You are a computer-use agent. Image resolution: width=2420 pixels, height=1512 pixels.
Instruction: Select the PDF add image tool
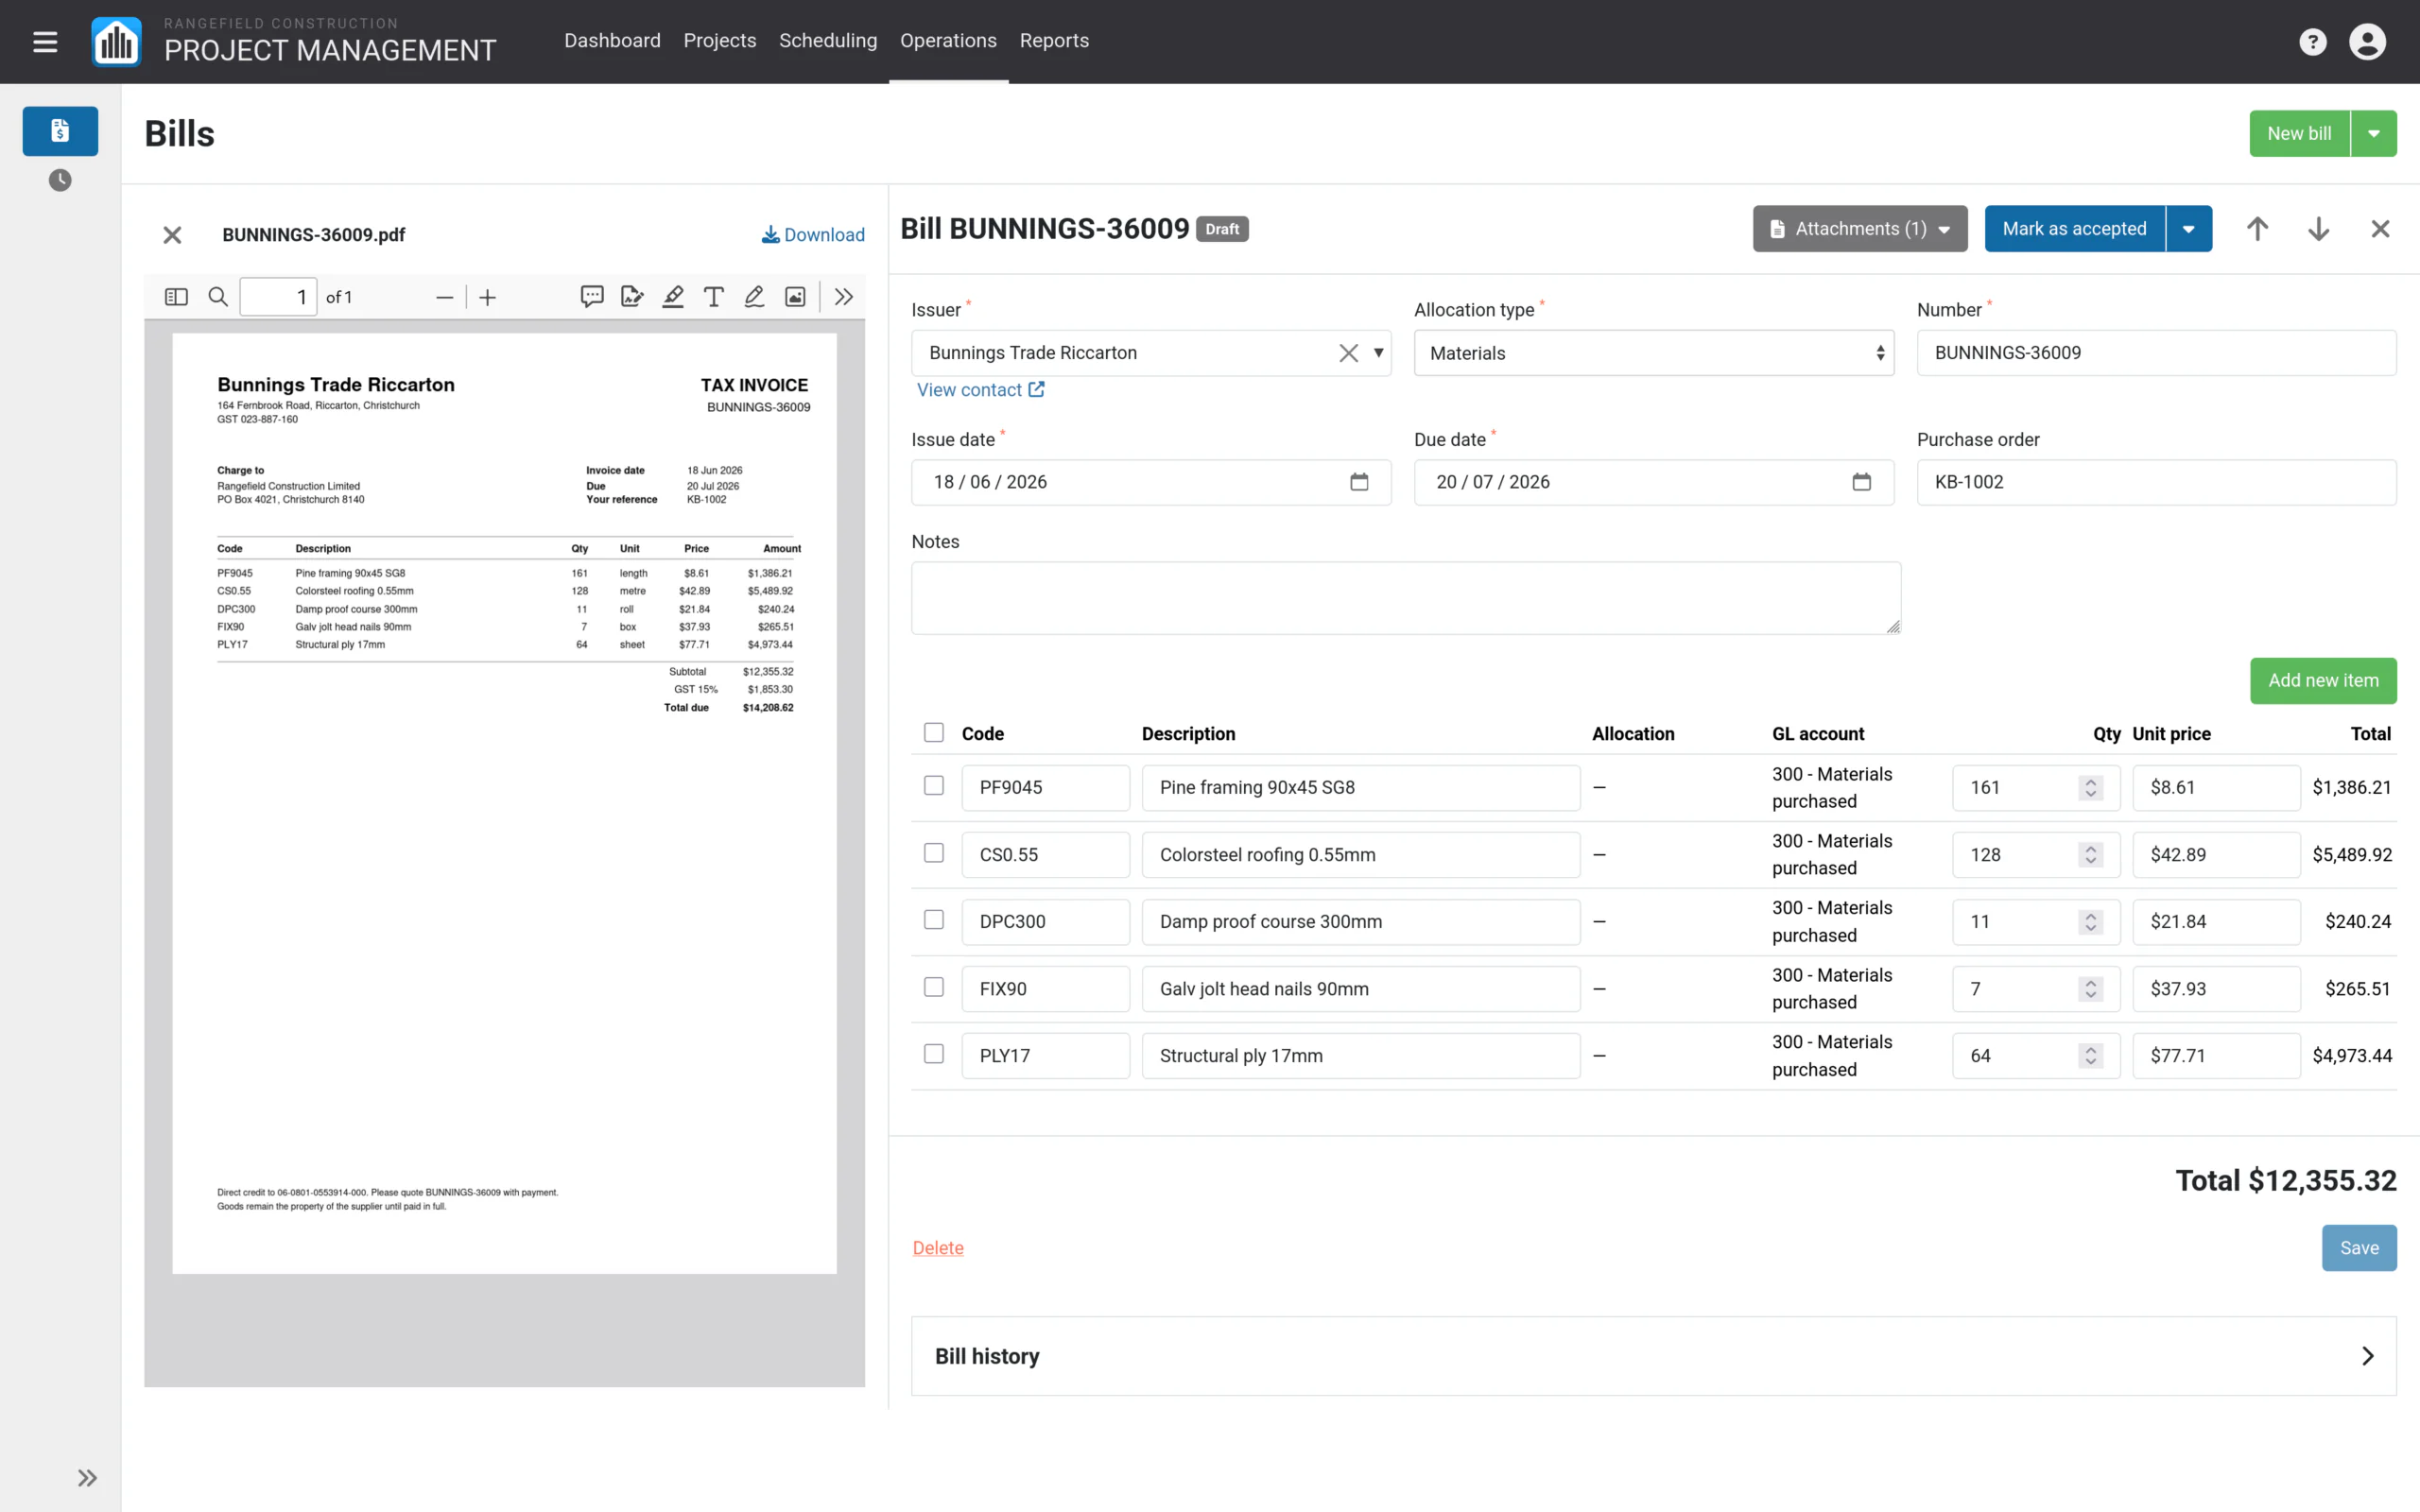click(x=795, y=297)
